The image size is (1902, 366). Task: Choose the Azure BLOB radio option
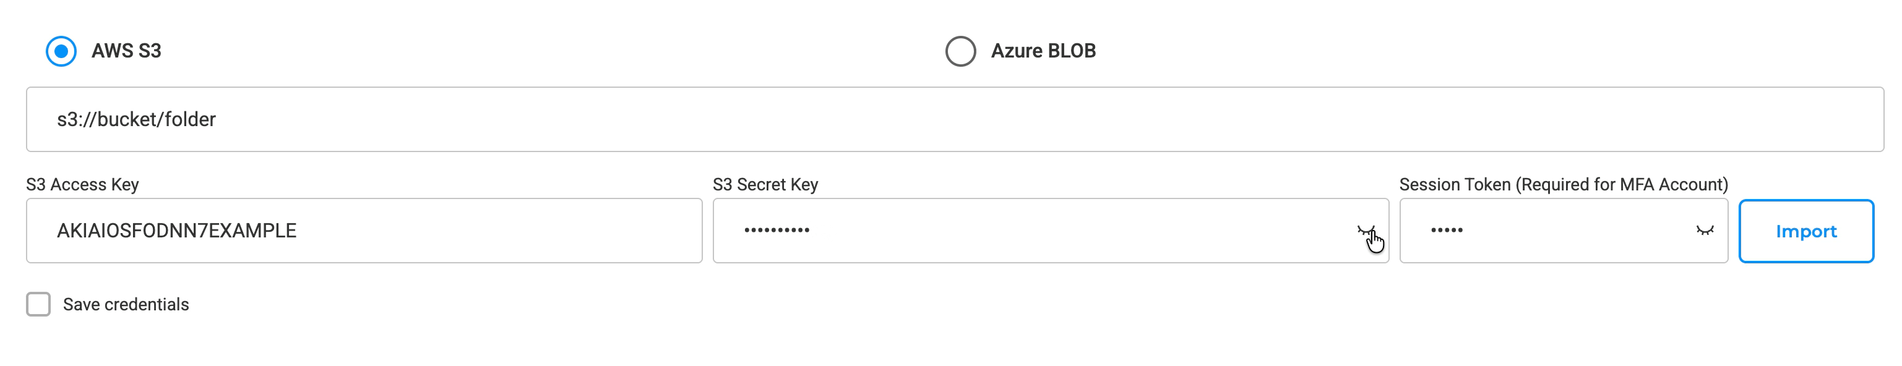pyautogui.click(x=960, y=52)
